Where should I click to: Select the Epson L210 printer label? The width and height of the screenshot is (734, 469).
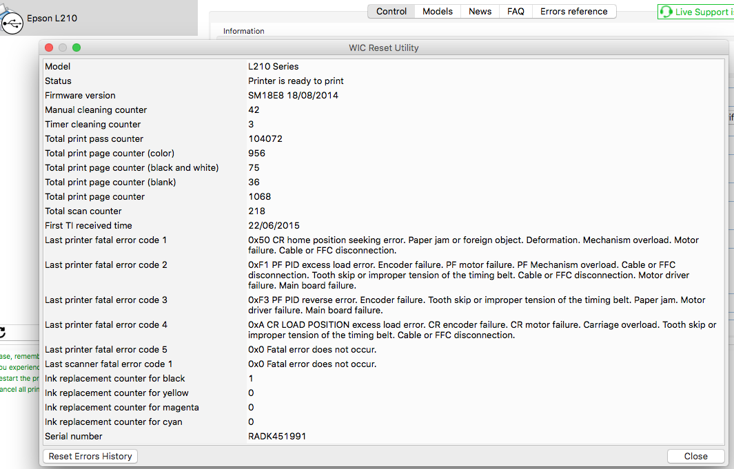tap(52, 19)
